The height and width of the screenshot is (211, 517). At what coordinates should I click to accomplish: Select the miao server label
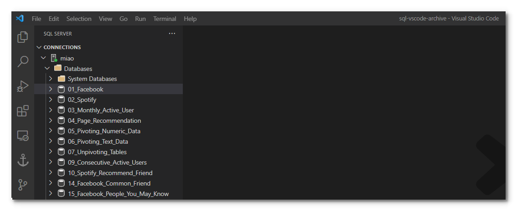[x=67, y=59]
